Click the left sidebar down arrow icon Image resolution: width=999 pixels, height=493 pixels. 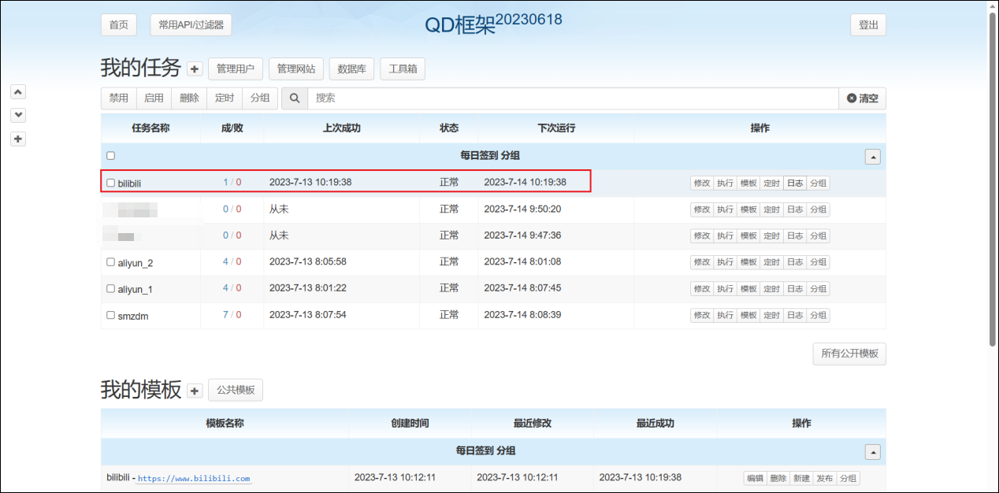click(x=19, y=115)
